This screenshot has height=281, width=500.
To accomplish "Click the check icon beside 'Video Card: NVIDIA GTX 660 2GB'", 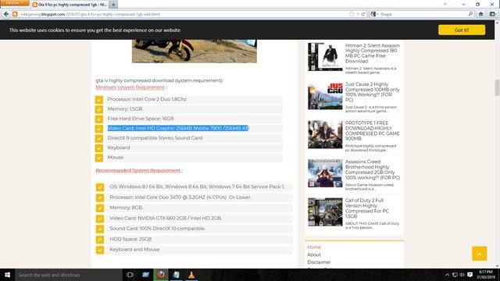I will tap(100, 219).
